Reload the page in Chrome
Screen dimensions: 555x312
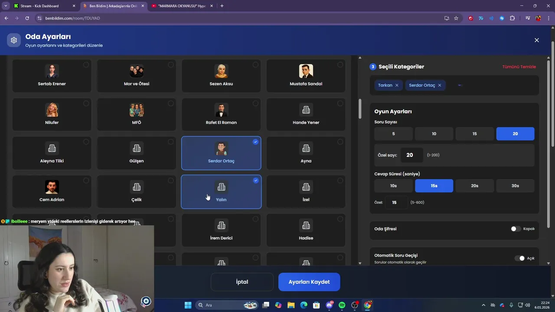[x=27, y=18]
